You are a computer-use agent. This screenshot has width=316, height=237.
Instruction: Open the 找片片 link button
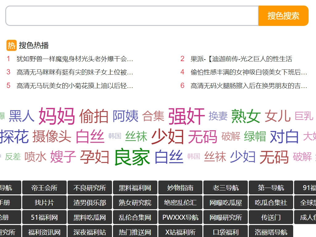click(x=44, y=203)
